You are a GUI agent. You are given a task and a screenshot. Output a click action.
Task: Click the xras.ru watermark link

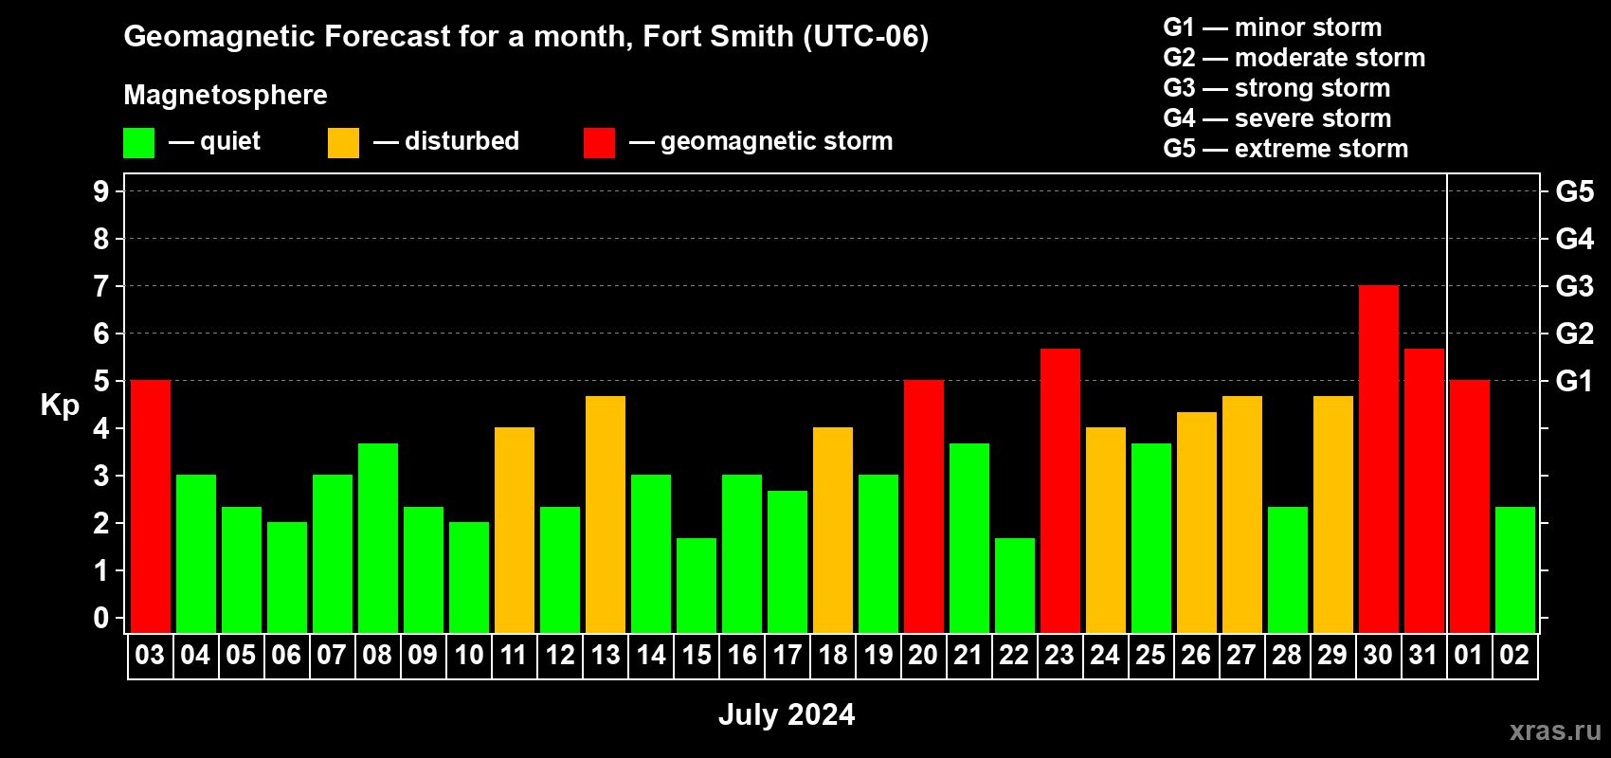tap(1555, 731)
